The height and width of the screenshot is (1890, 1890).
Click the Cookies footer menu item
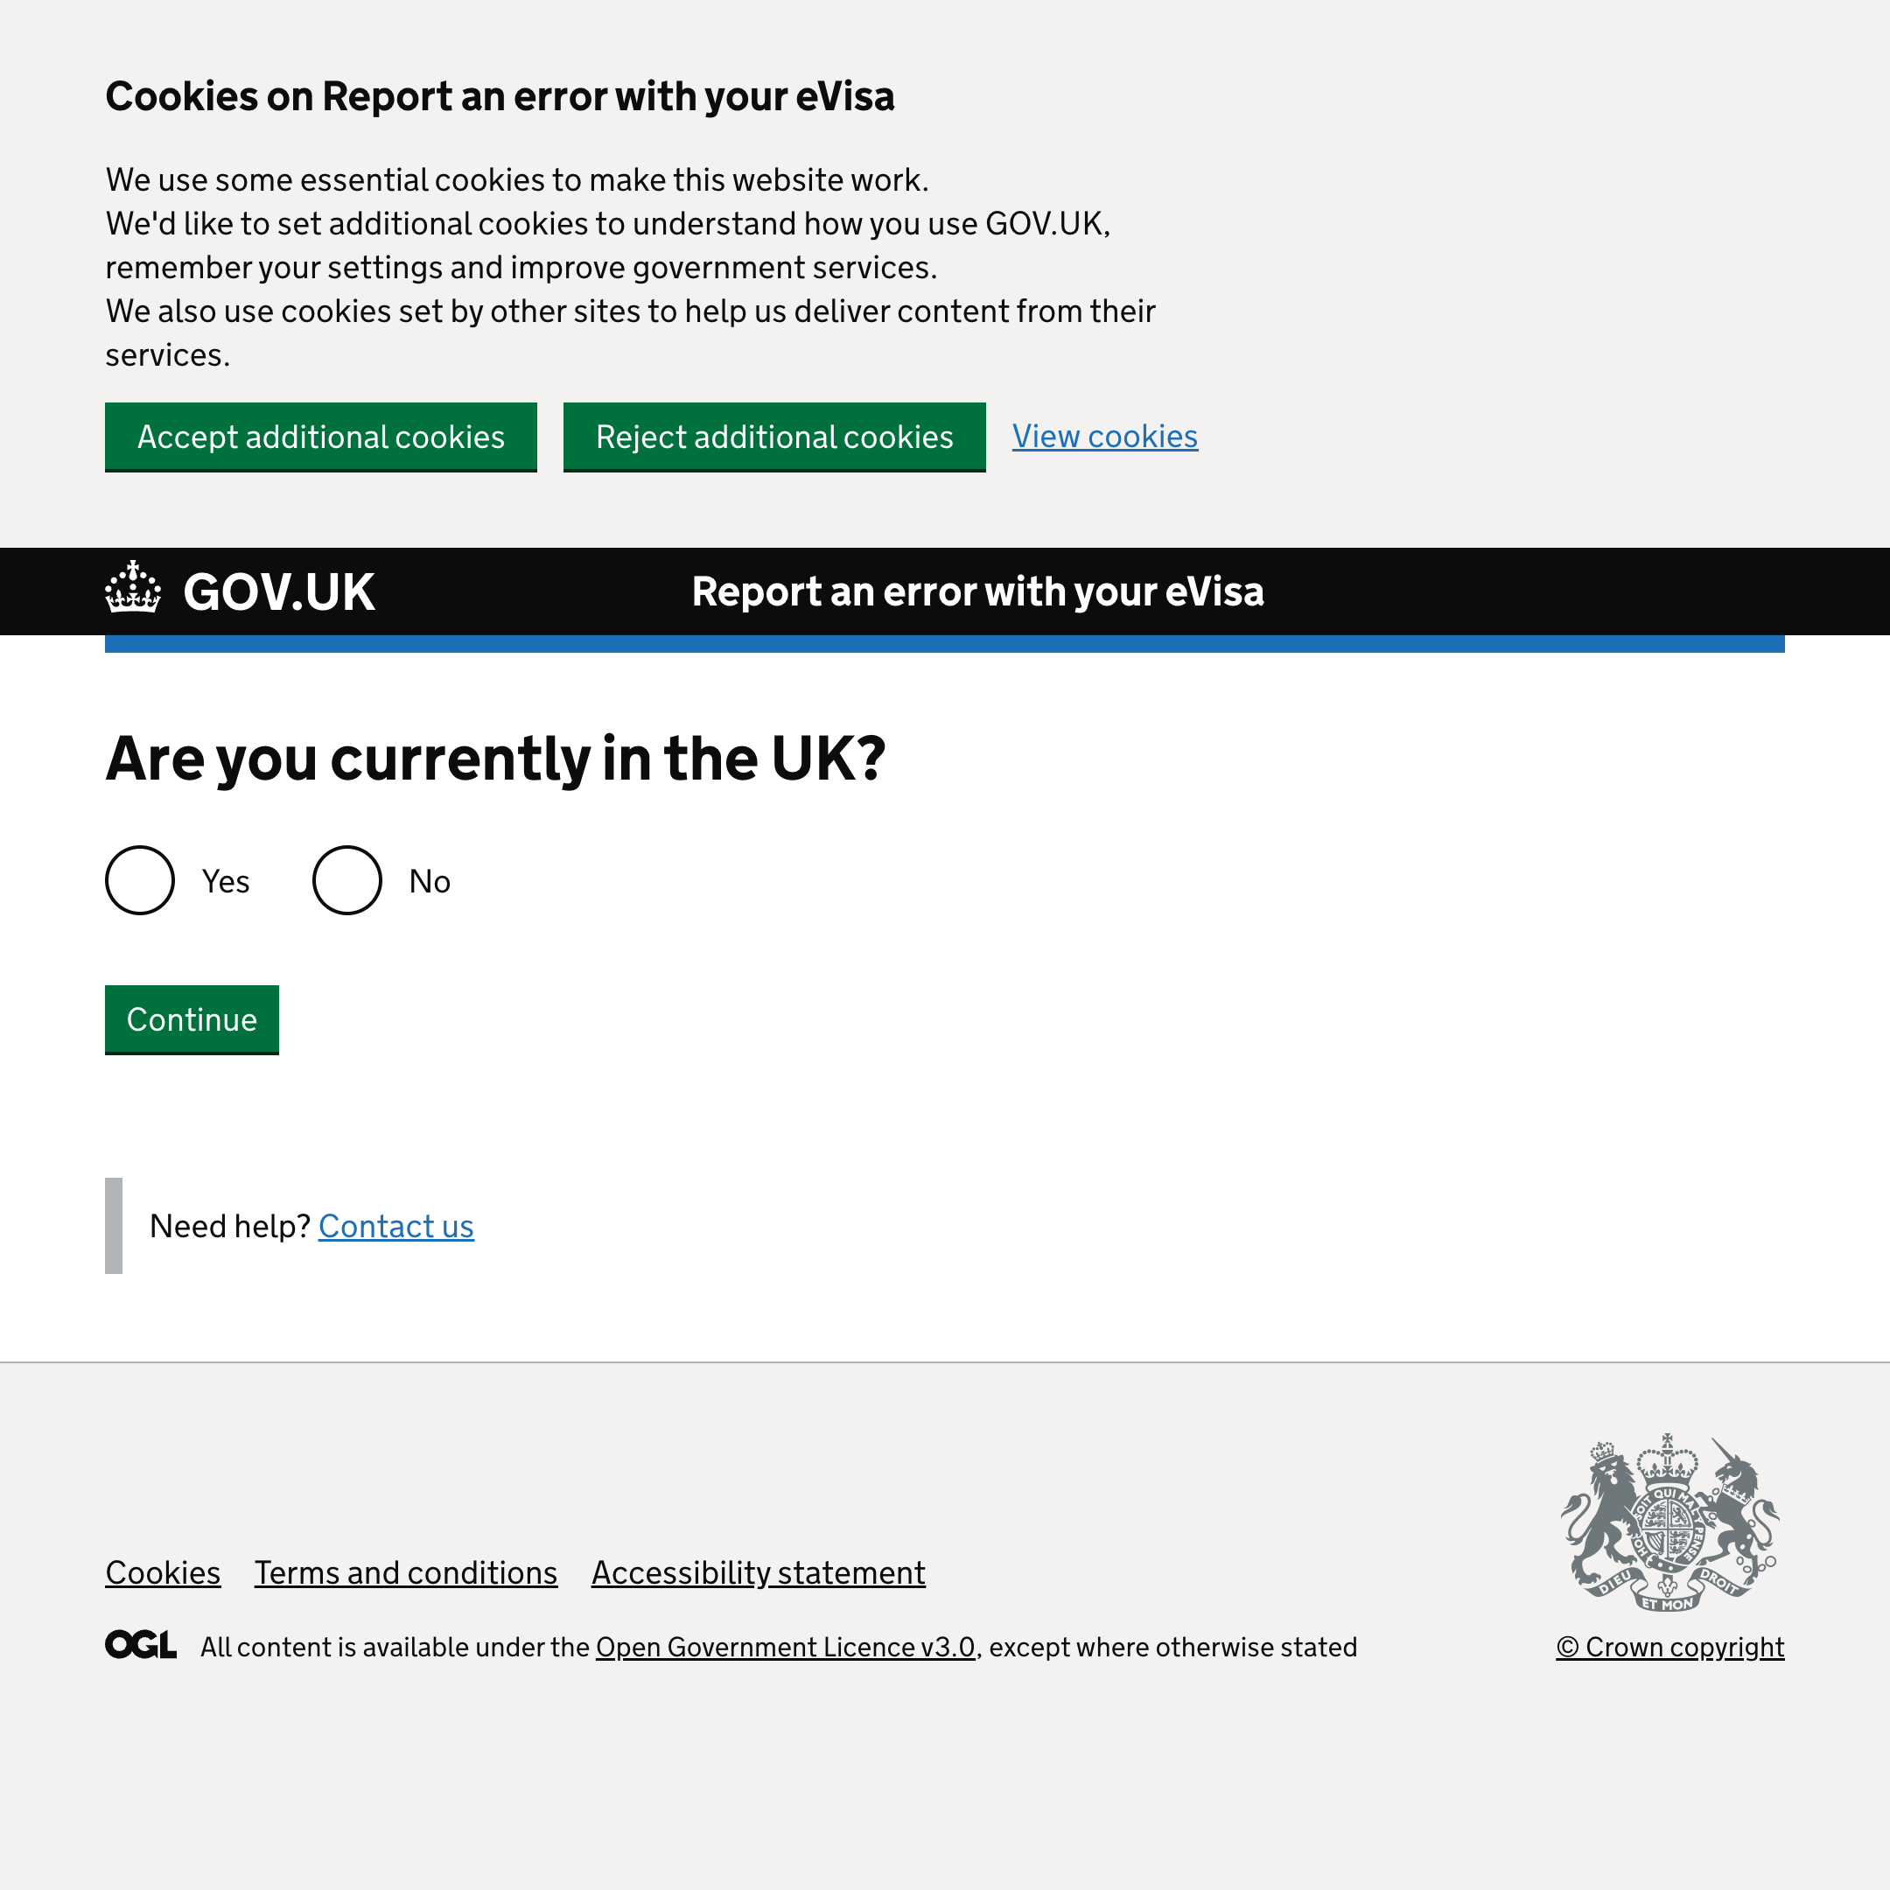[x=163, y=1571]
